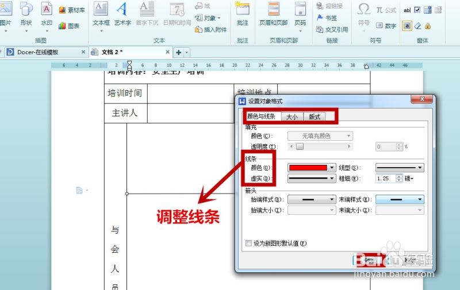Add a watermark via the 水印 icon
Viewport: 460px width, 290px height.
pos(47,9)
